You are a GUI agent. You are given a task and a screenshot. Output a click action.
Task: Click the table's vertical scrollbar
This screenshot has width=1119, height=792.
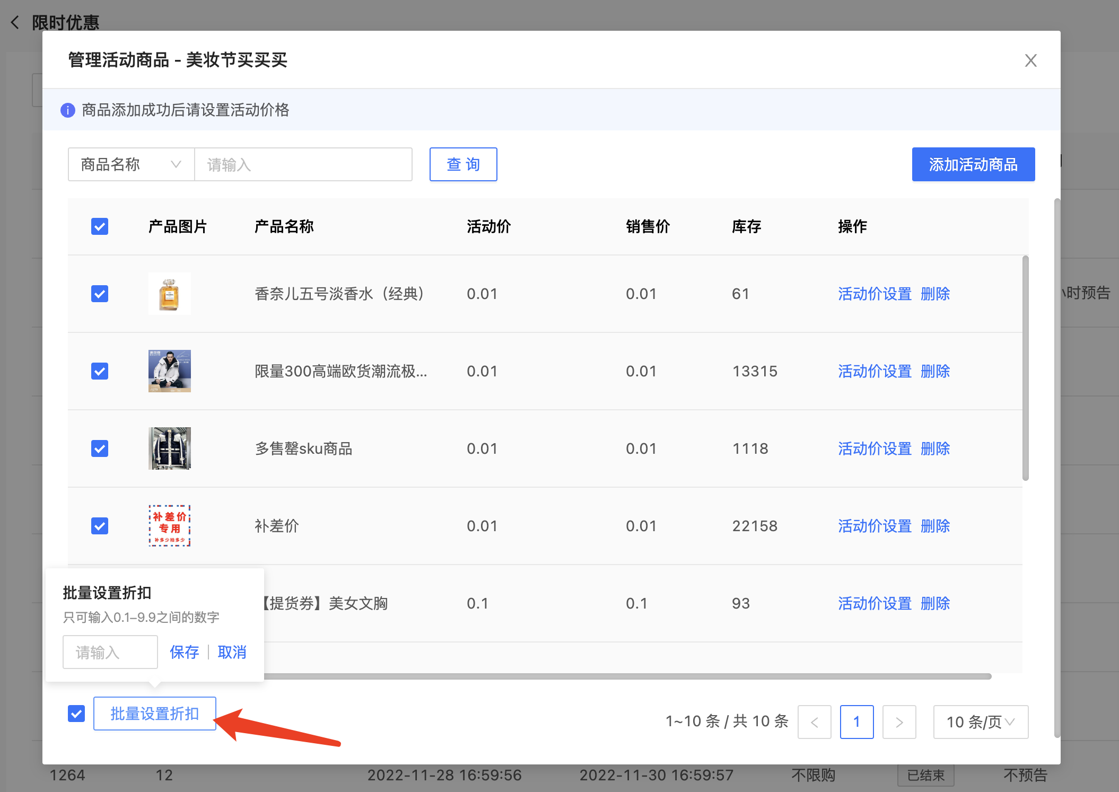pos(1025,368)
